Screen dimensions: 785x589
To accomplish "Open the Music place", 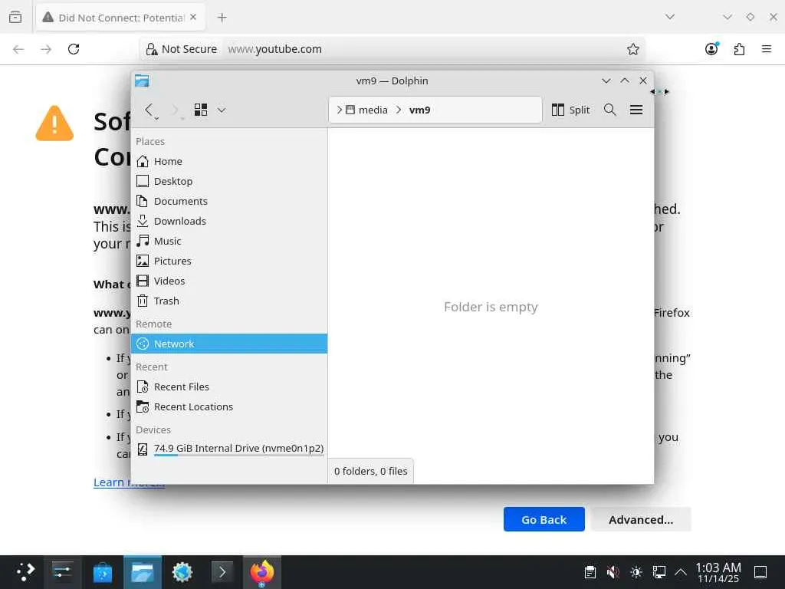I will tap(229, 241).
